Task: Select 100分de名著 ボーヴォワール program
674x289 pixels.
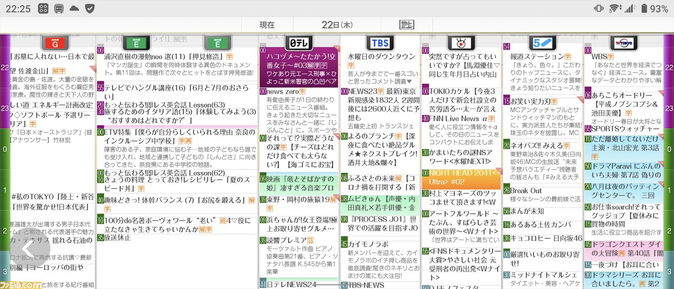Action: coord(177,225)
